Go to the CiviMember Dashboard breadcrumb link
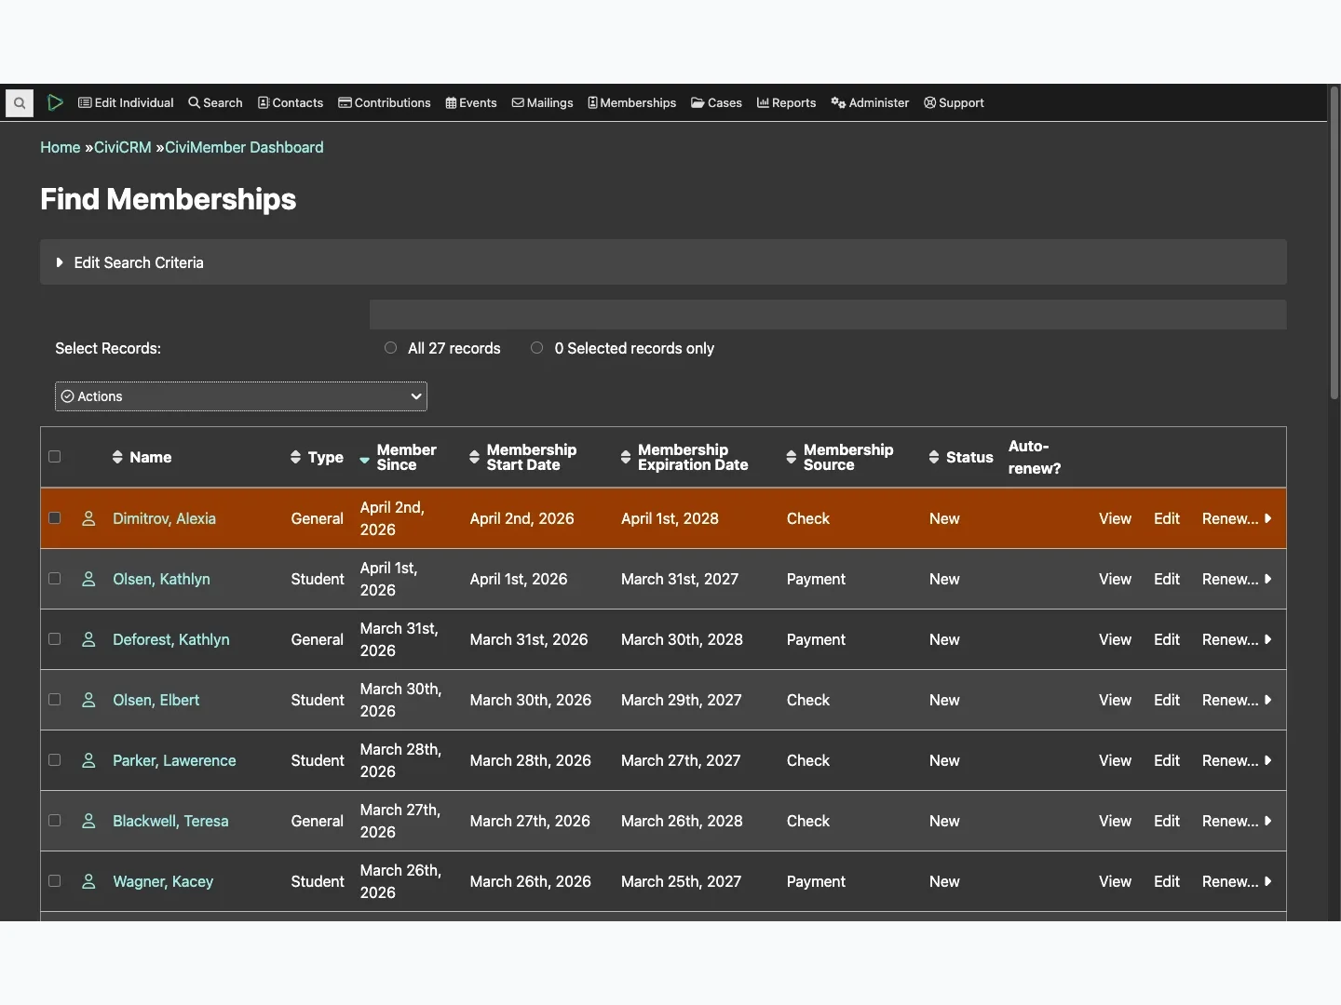The height and width of the screenshot is (1005, 1341). (x=244, y=147)
